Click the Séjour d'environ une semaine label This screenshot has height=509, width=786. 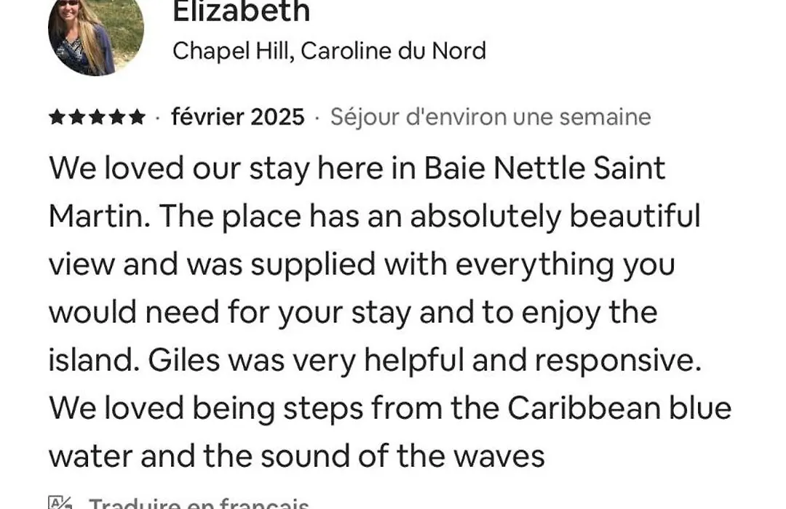coord(491,117)
